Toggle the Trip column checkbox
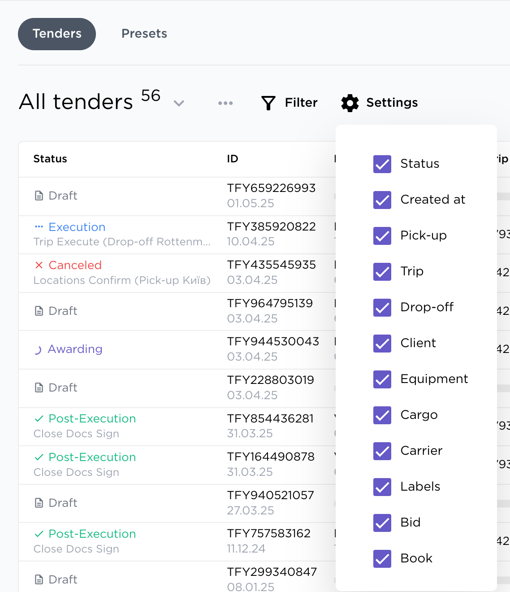This screenshot has width=510, height=592. [x=382, y=272]
